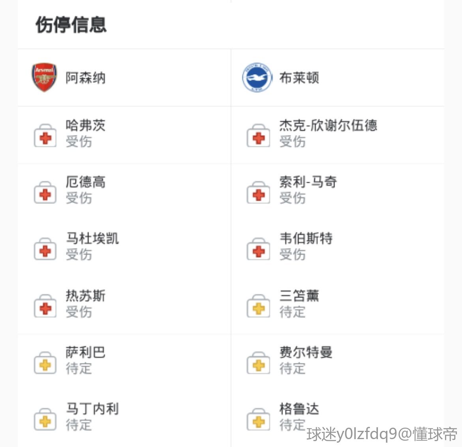Select player name 三笘薫
This screenshot has width=462, height=447.
pyautogui.click(x=299, y=296)
